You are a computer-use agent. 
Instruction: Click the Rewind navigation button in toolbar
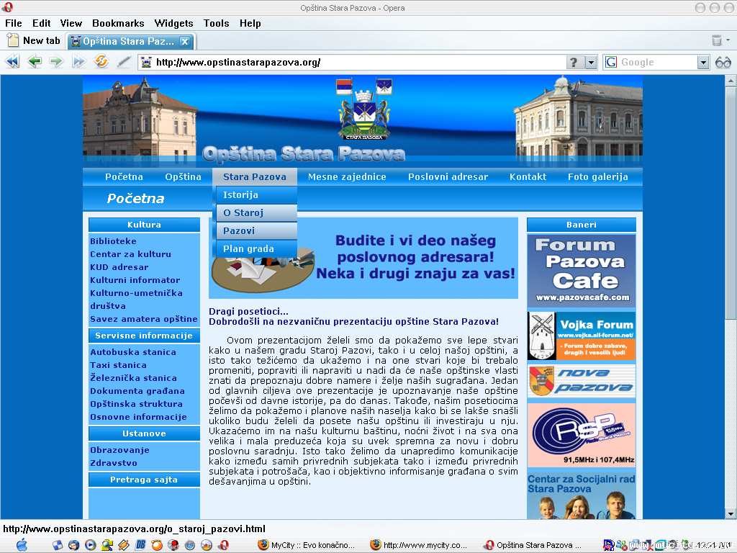12,62
